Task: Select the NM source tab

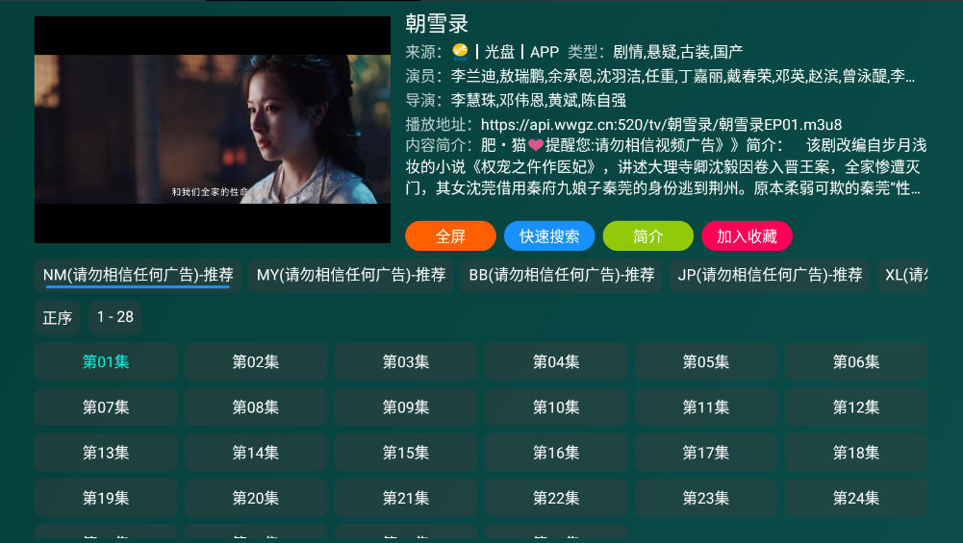Action: coord(139,276)
